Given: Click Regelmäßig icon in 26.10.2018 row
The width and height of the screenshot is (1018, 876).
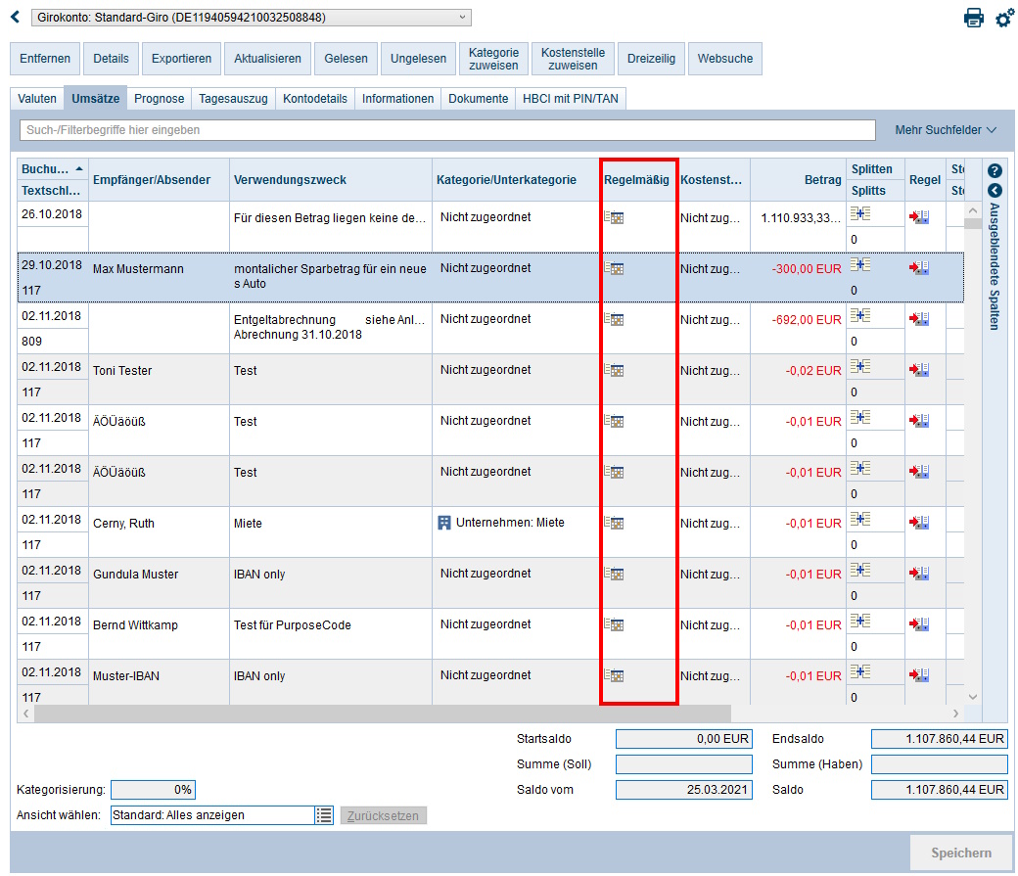Looking at the screenshot, I should pyautogui.click(x=614, y=217).
